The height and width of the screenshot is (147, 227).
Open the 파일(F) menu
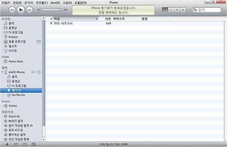(6, 3)
